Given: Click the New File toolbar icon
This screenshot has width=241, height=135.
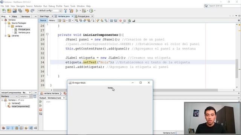Looking at the screenshot, I should pos(4,10).
